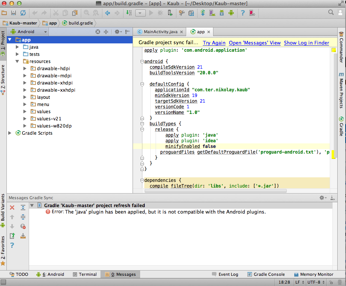Open the run configuration dropdown
The height and width of the screenshot is (286, 346).
[x=141, y=13]
